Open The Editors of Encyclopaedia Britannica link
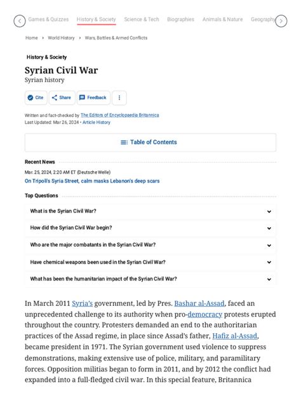 click(x=120, y=115)
